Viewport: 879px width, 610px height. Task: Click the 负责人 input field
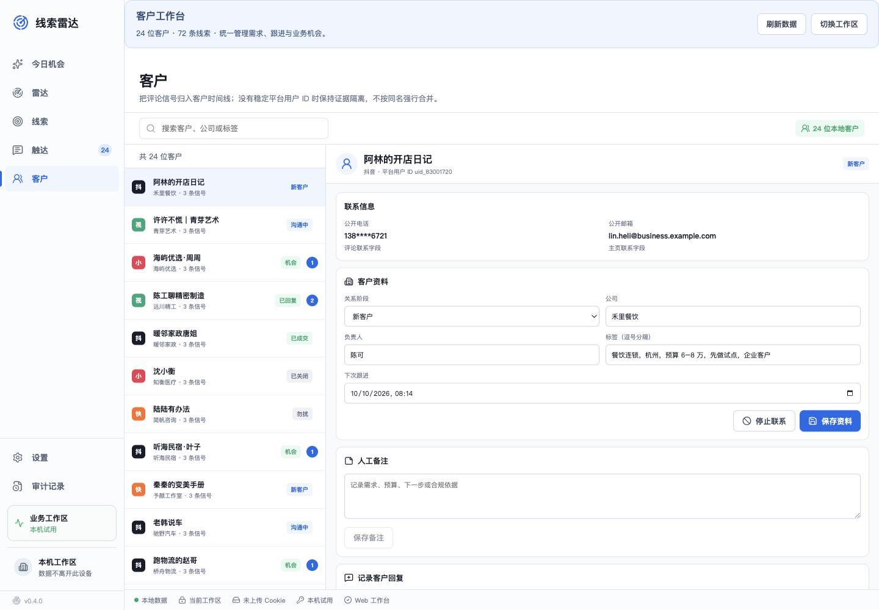(472, 355)
